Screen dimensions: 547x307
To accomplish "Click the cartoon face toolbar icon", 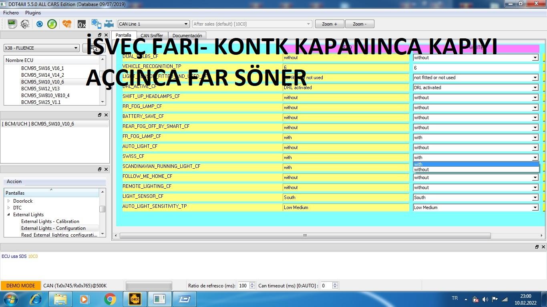I will 25,24.
